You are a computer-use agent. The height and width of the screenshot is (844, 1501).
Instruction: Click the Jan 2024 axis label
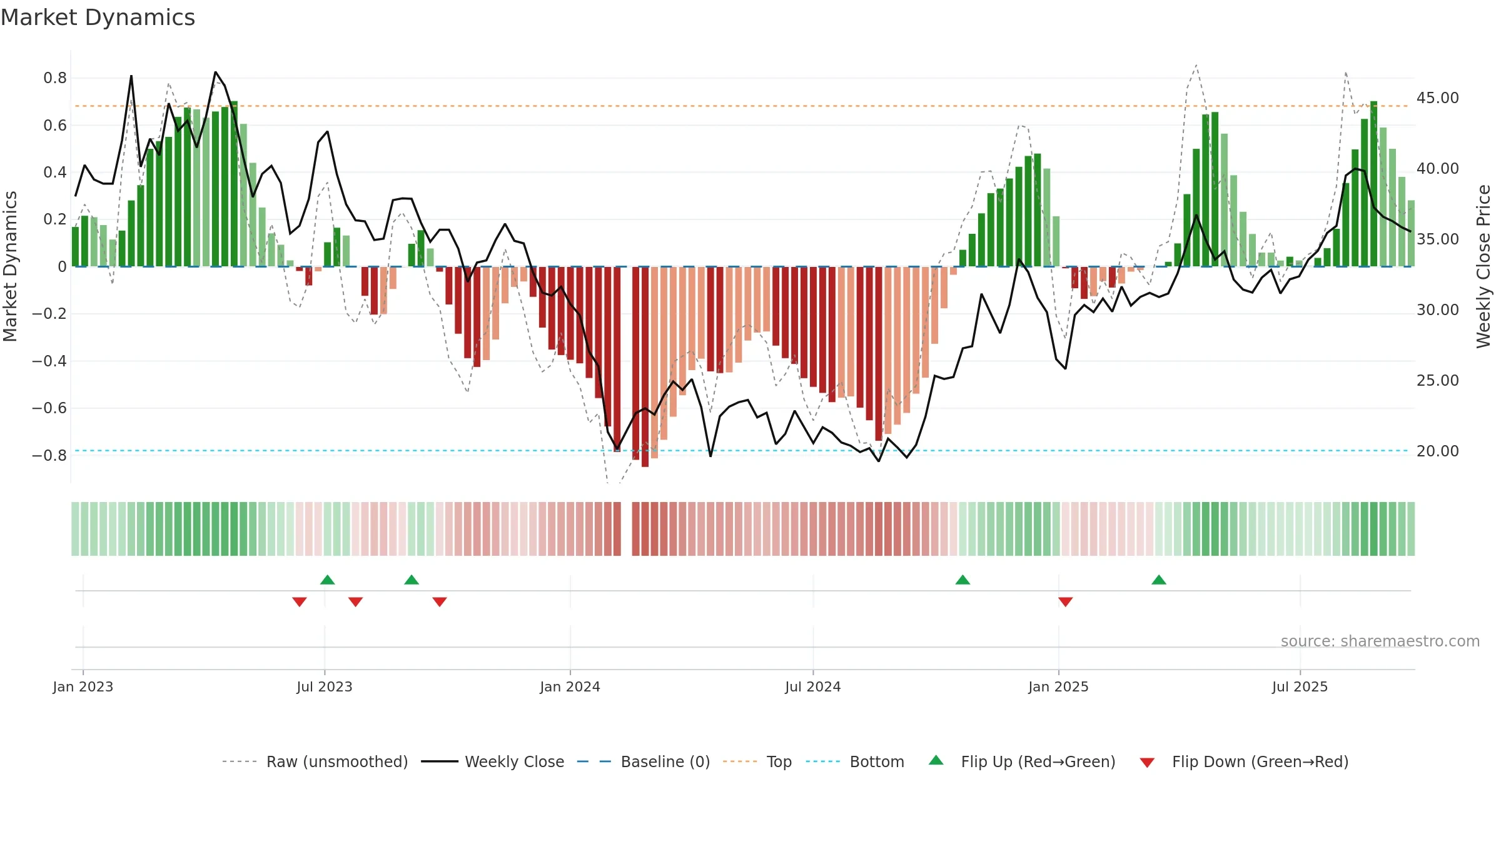pos(570,686)
